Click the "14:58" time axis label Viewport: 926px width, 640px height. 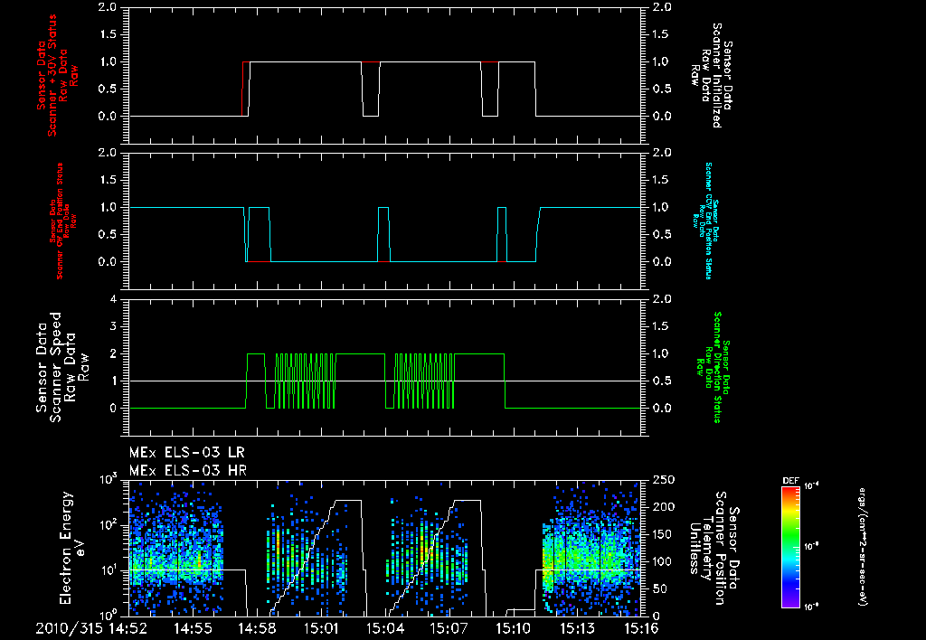pyautogui.click(x=257, y=628)
